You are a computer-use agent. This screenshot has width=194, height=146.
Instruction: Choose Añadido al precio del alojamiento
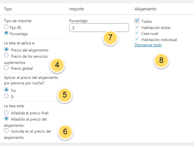pos(6,119)
